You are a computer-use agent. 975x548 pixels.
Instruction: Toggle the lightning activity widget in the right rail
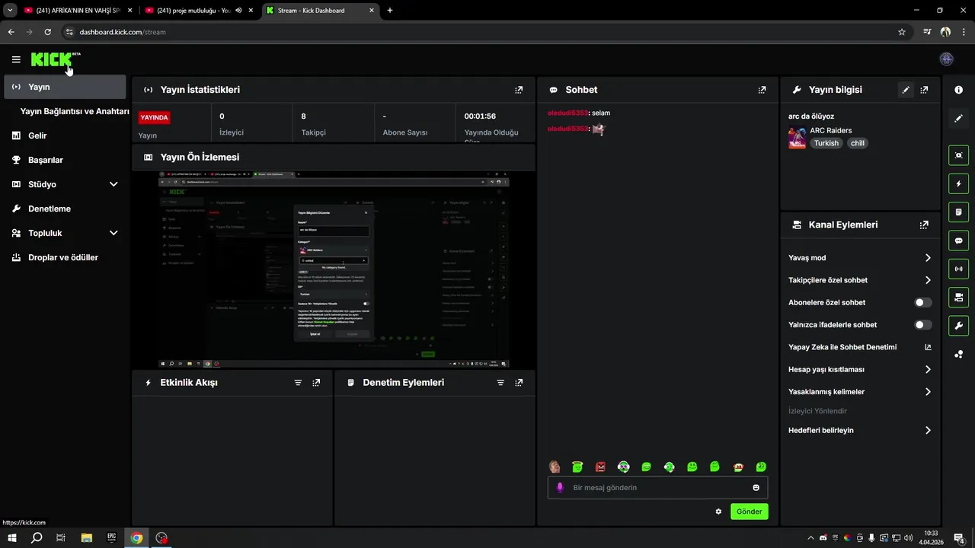959,183
